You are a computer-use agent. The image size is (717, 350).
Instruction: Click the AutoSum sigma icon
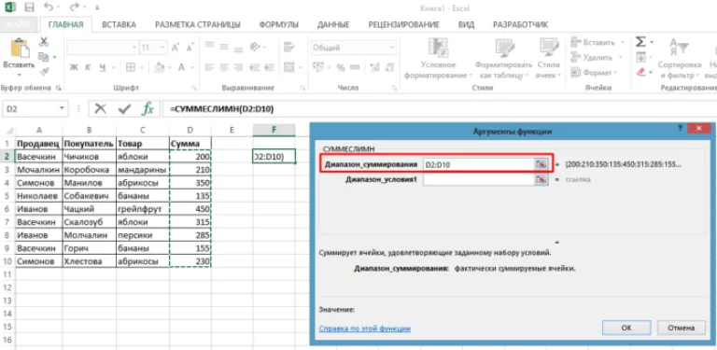click(641, 42)
